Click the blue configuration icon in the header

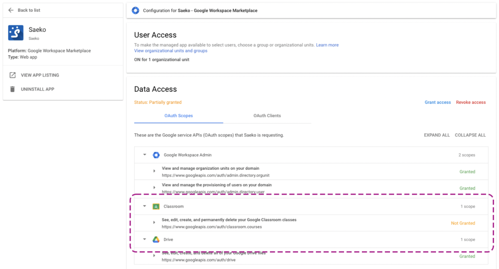(135, 11)
